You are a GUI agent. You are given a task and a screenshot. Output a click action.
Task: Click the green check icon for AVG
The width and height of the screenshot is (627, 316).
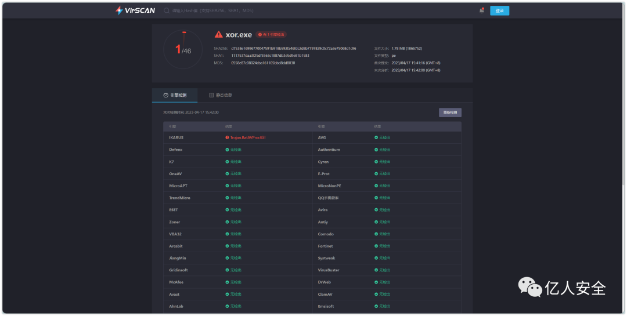coord(376,137)
